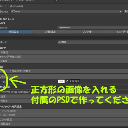Screen dimensions: 128x128
Task: Open the Language dropdown set to Japanese
Action: 93,27
